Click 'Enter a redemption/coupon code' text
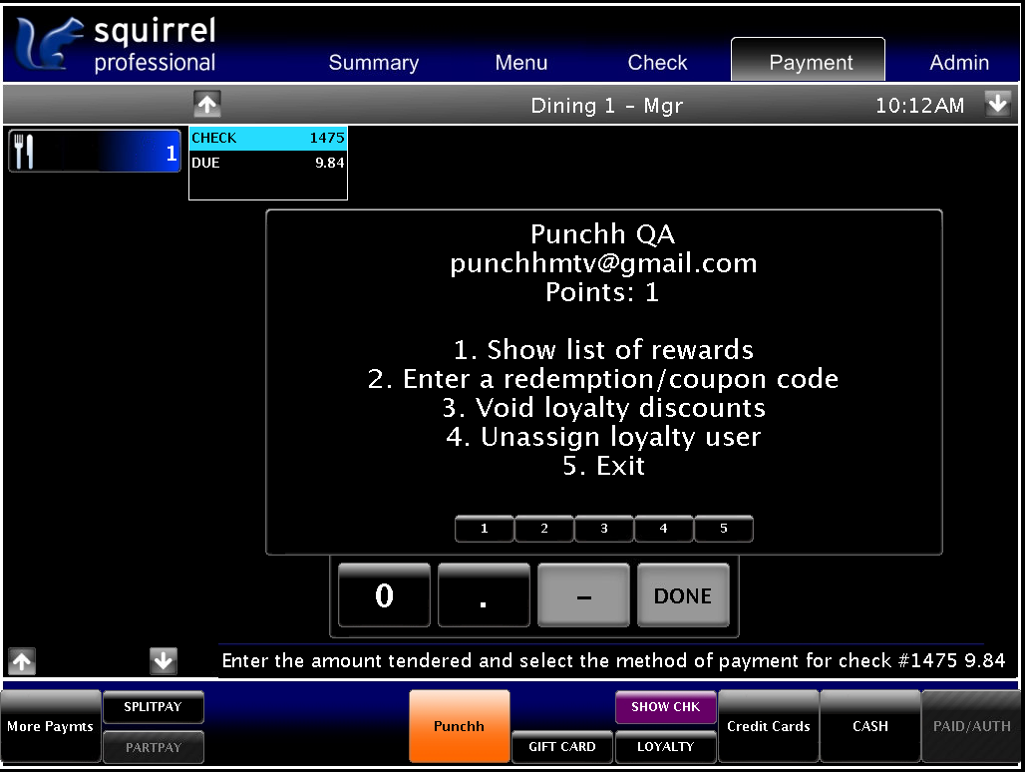Screen dimensions: 1025x772 click(620, 379)
